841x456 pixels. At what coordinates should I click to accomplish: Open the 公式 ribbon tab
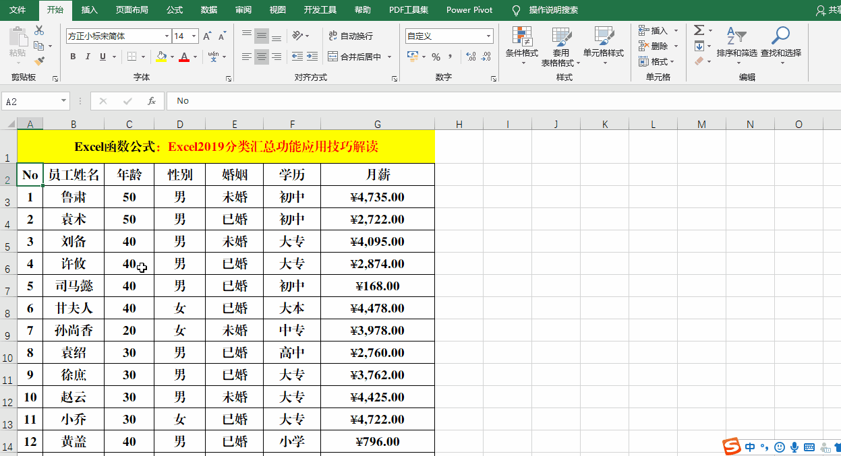coord(174,10)
